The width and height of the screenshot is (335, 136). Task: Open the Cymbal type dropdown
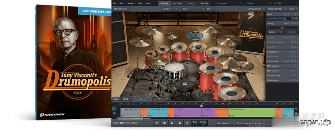coord(275,32)
